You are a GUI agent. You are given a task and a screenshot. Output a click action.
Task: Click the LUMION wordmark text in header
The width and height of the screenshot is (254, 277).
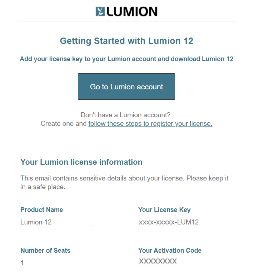click(x=132, y=11)
